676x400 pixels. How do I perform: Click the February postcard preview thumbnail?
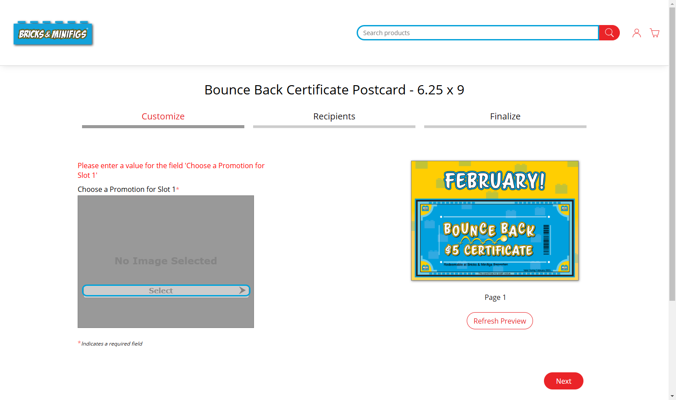click(x=495, y=220)
